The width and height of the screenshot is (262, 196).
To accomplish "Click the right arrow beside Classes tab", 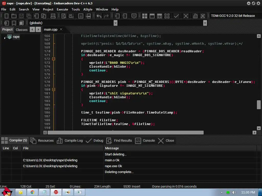I will coord(38,30).
